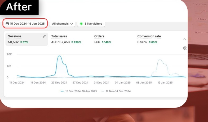This screenshot has height=122, width=208.
Task: Click the 20K y-axis label
Action: (9, 54)
